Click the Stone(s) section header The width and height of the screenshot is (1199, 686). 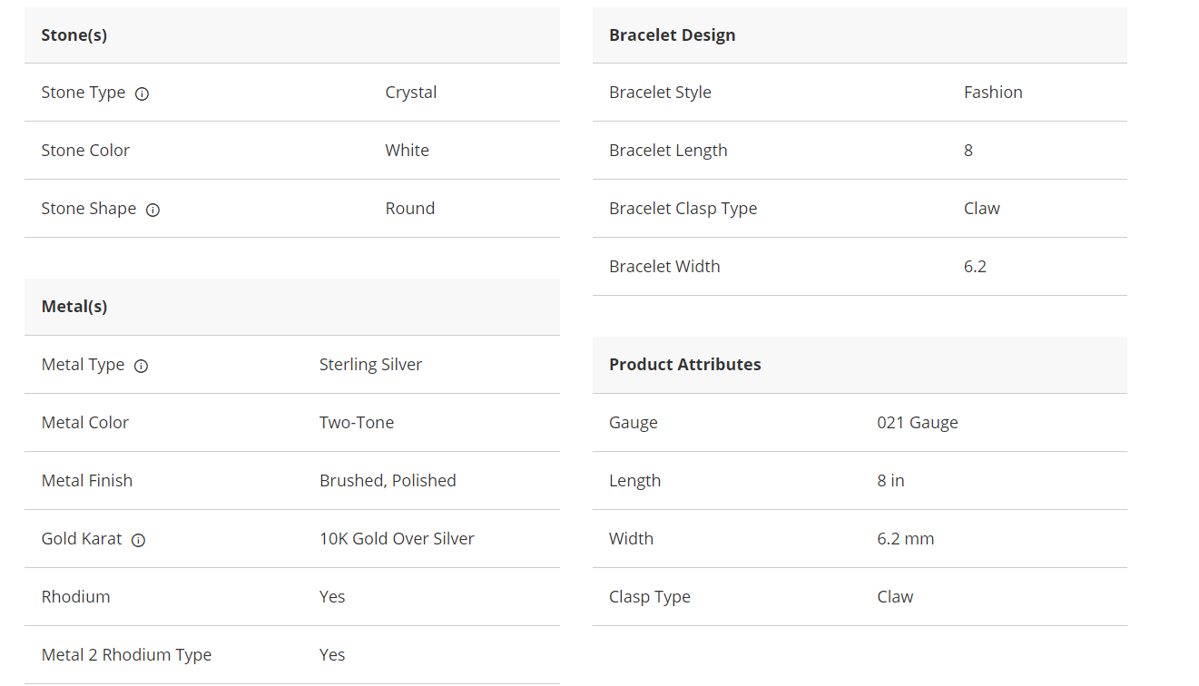74,35
